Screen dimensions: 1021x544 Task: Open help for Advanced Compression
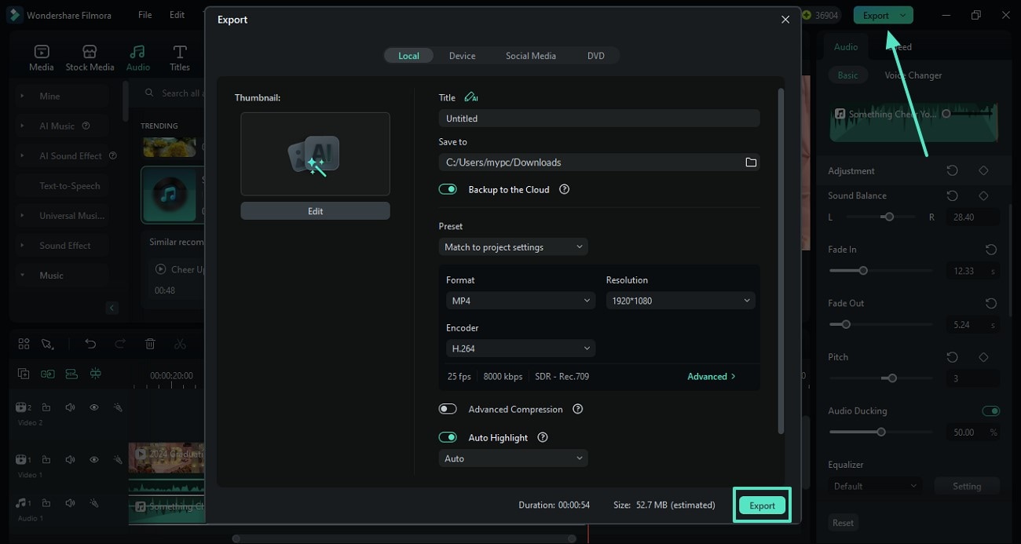click(x=578, y=410)
